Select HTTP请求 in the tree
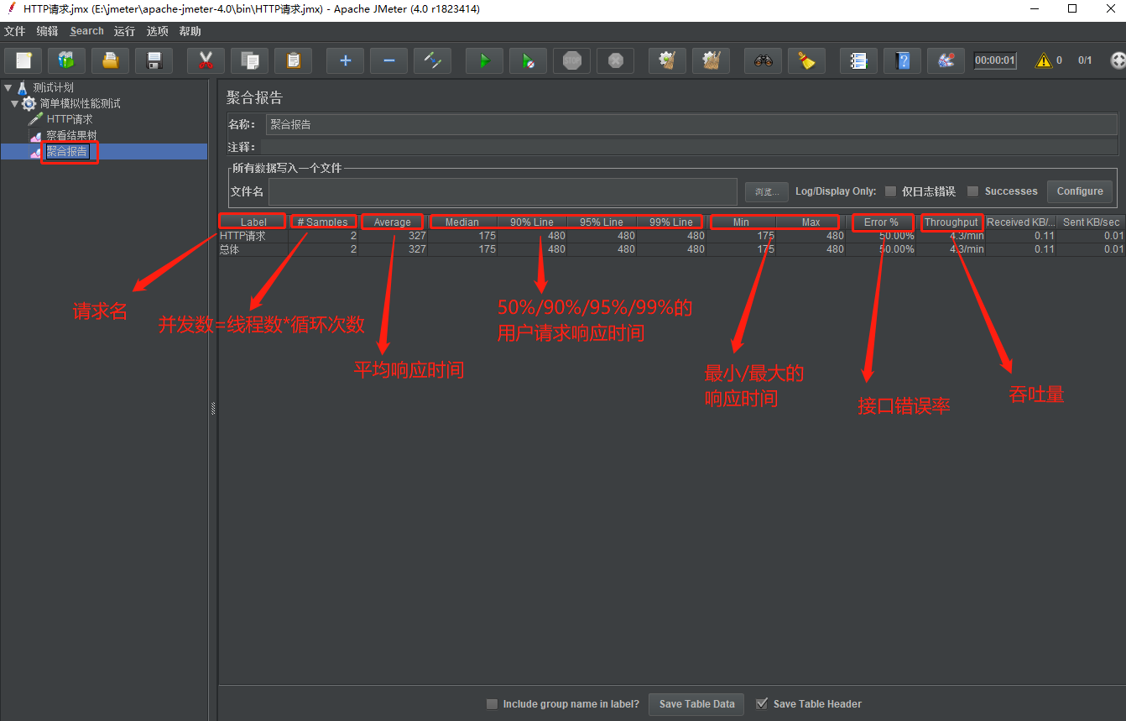Image resolution: width=1126 pixels, height=721 pixels. (x=70, y=119)
